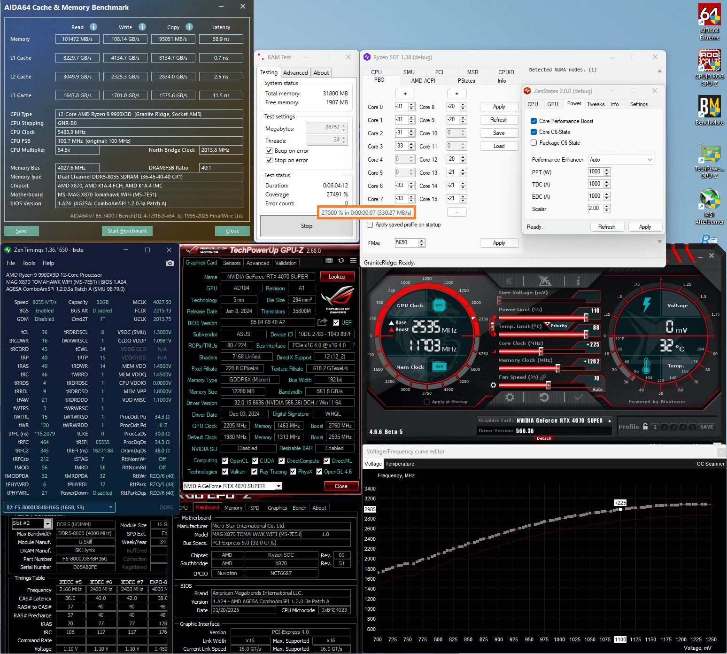This screenshot has width=727, height=654.
Task: Click the Megabytes input field in RAM Test
Action: (x=327, y=128)
